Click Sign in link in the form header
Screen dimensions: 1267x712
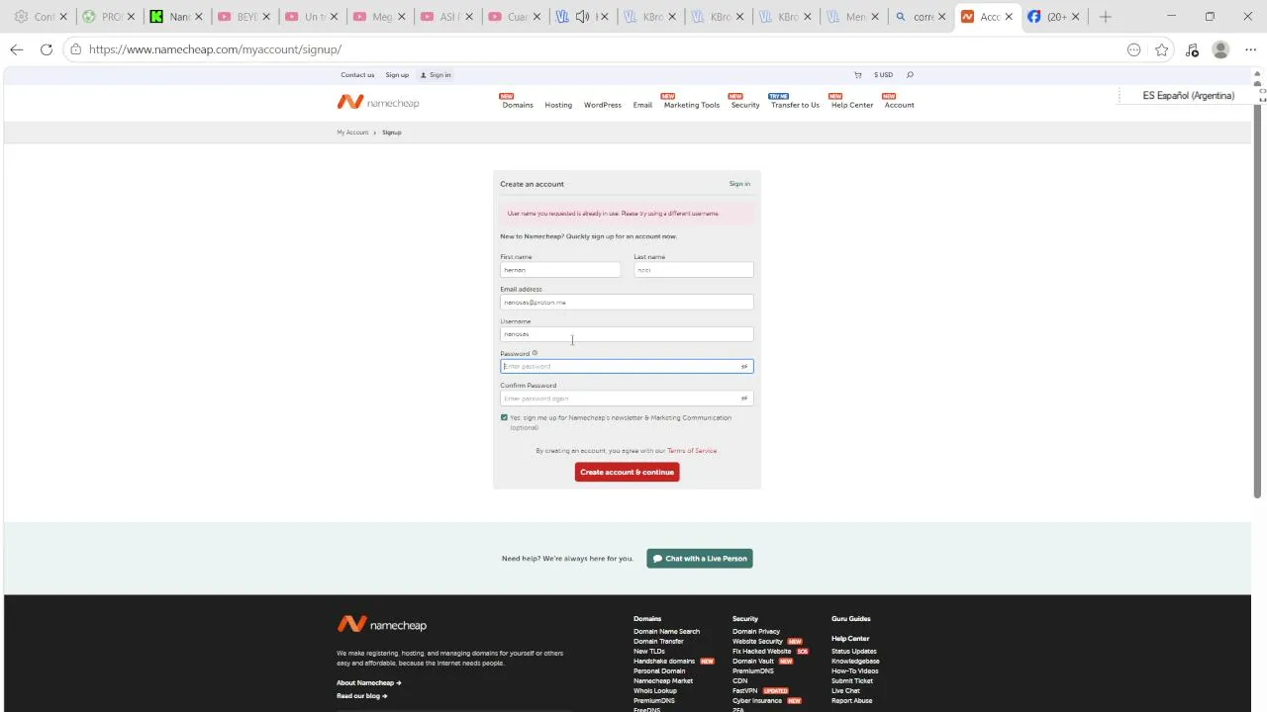click(x=739, y=184)
